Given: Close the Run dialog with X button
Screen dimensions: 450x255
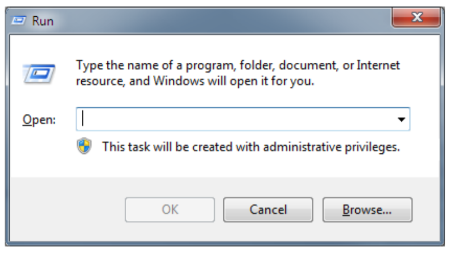Looking at the screenshot, I should click(416, 17).
